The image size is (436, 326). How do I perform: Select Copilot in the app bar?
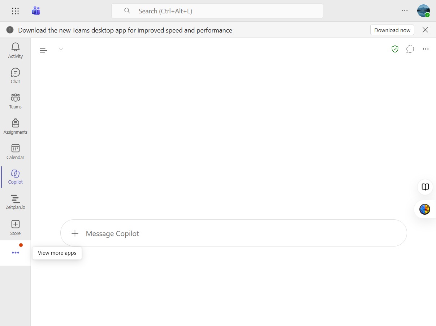(16, 177)
